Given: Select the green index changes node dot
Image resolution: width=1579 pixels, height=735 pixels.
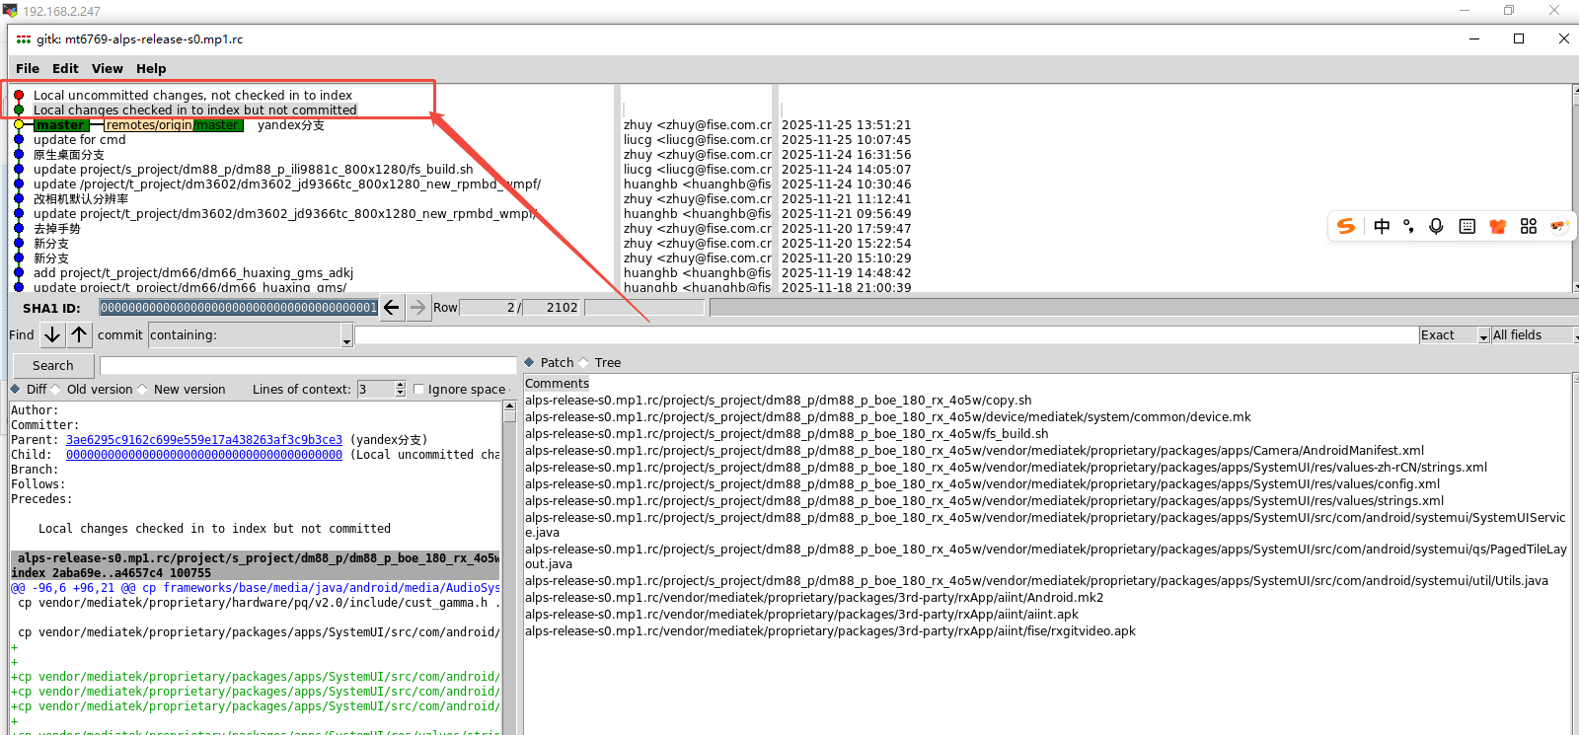Looking at the screenshot, I should pyautogui.click(x=19, y=110).
